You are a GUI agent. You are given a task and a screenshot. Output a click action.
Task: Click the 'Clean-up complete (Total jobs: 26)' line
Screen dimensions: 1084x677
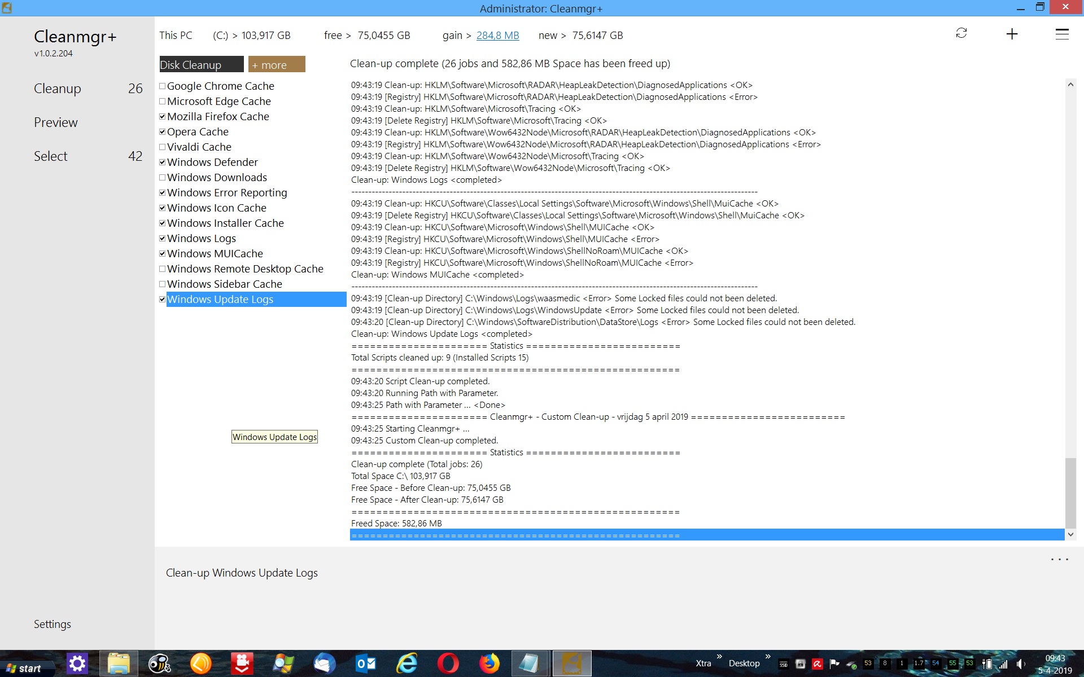pos(417,464)
